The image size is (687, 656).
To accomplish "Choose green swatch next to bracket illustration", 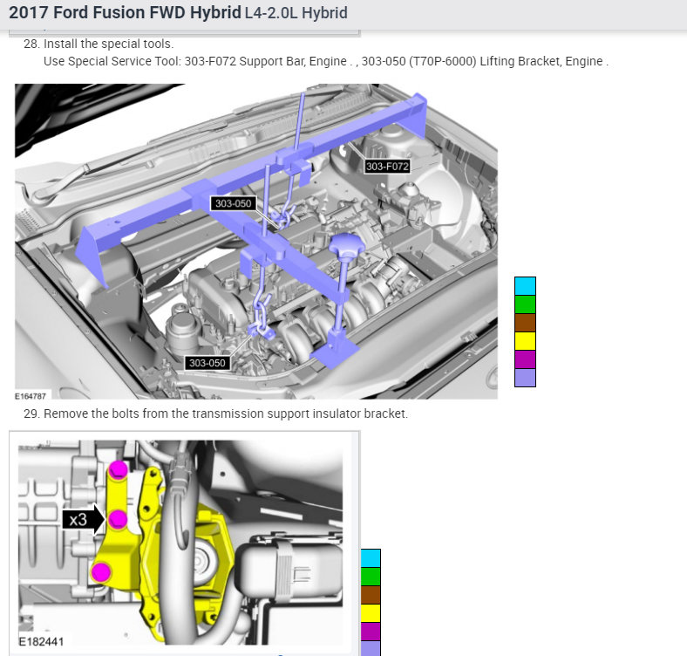I will pyautogui.click(x=371, y=577).
